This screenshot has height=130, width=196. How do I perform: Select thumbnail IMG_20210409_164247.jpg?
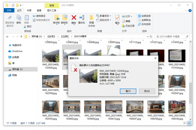(135, 107)
